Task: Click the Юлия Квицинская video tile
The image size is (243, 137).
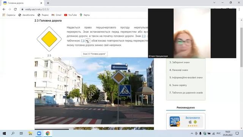Action: [x=192, y=33]
